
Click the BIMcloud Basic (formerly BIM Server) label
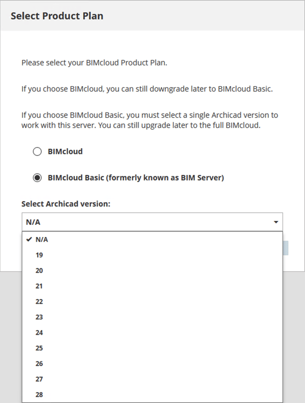pos(136,178)
